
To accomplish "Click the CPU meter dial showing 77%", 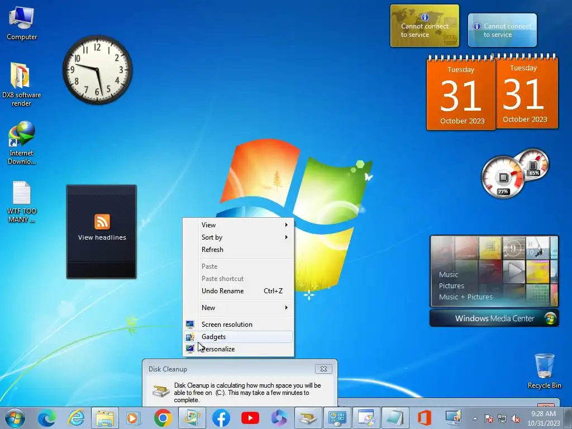I will point(503,177).
